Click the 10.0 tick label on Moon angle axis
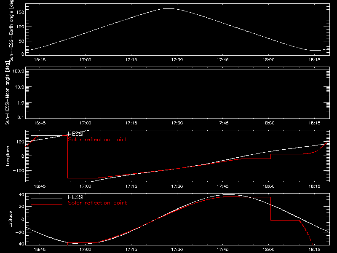 pos(19,87)
